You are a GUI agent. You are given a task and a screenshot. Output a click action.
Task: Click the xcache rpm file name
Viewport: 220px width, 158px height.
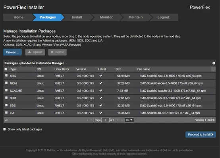click(173, 91)
